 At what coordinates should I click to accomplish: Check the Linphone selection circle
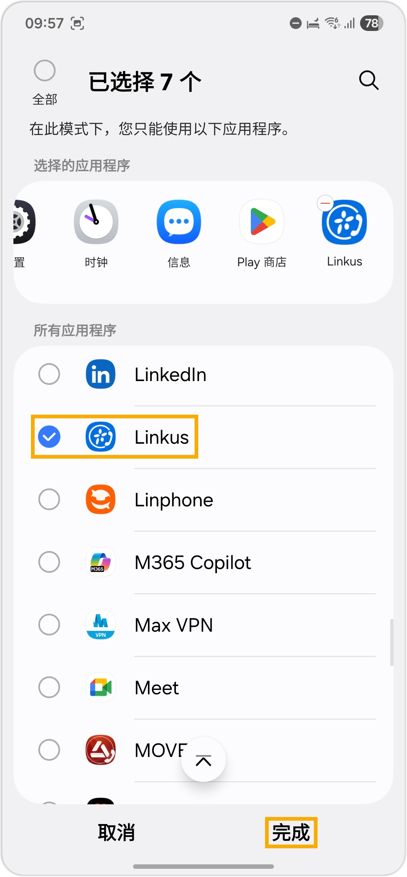pos(49,499)
